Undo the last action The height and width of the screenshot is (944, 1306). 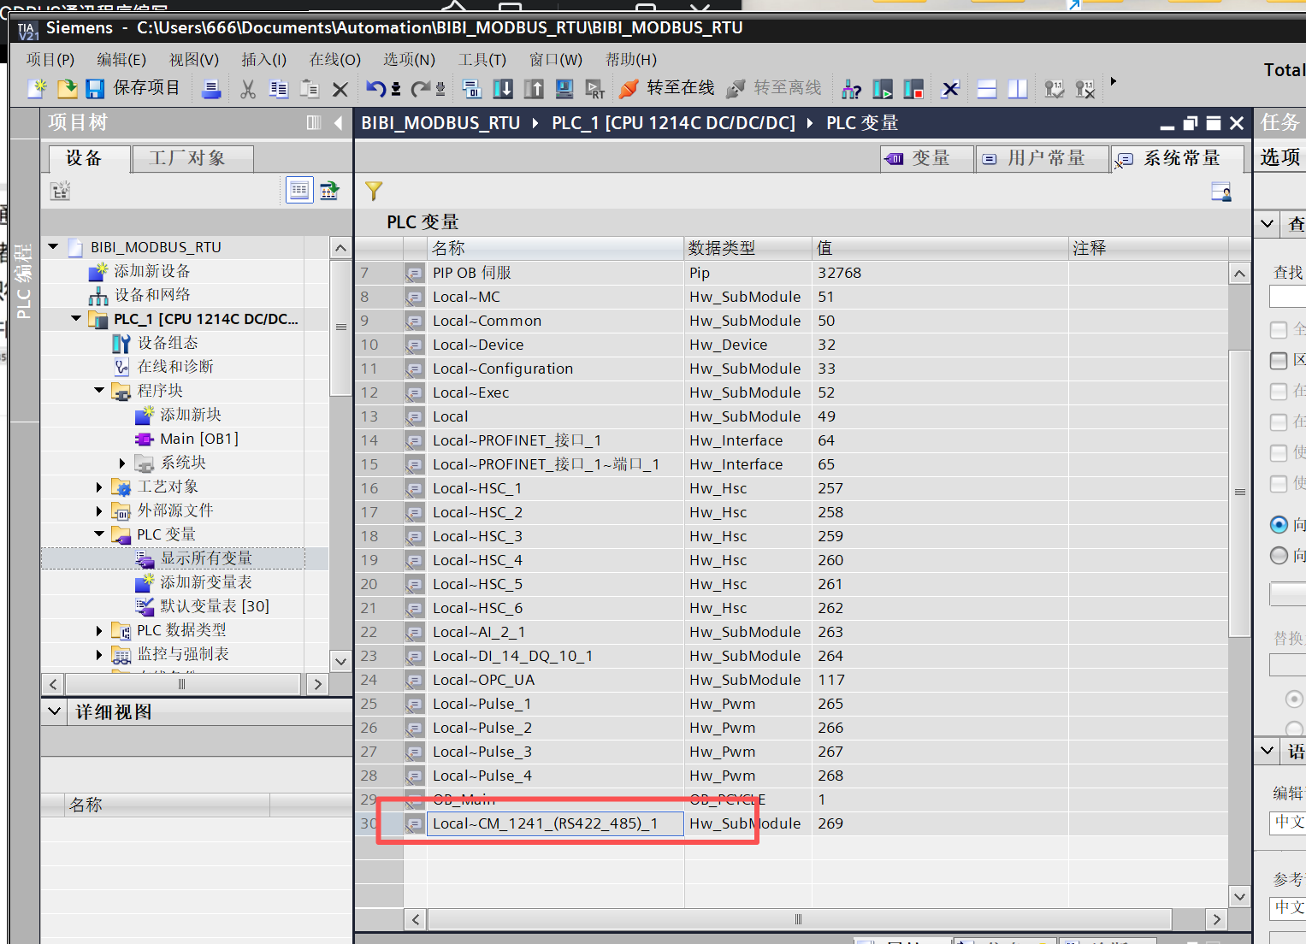(375, 88)
